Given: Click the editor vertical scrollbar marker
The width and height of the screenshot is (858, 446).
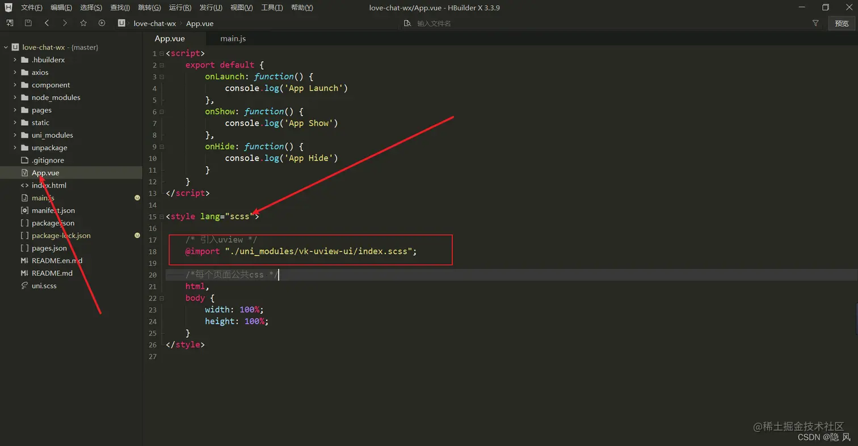Looking at the screenshot, I should (856, 318).
